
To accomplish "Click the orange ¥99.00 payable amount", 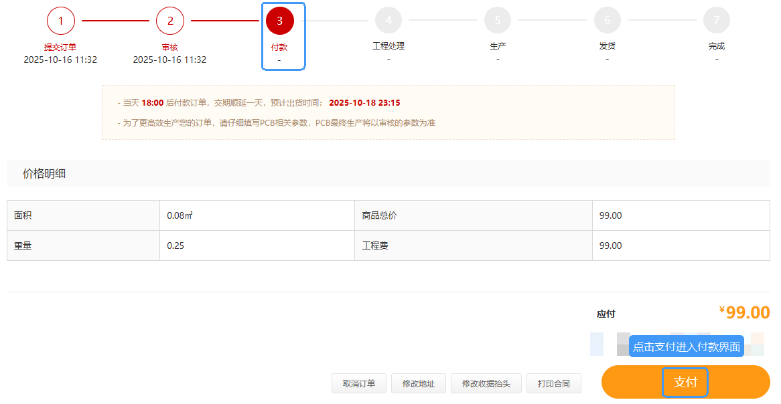I will [744, 312].
